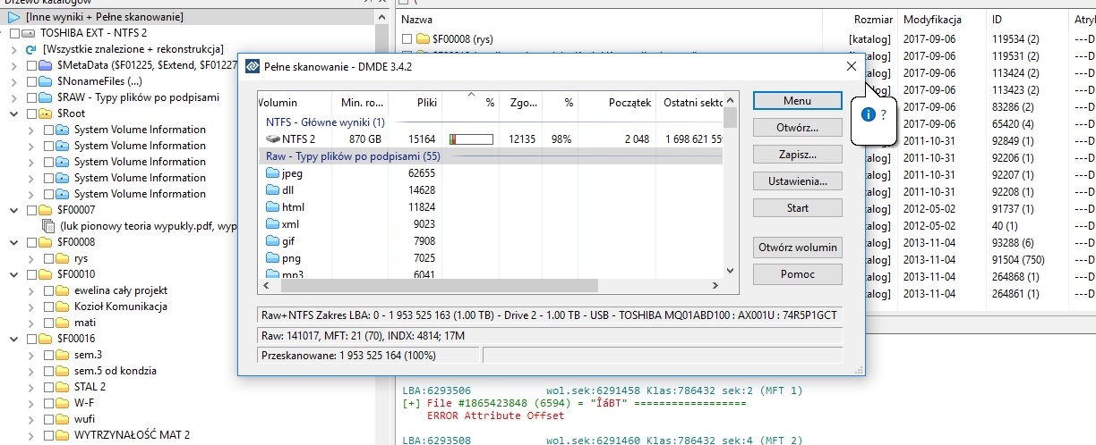This screenshot has width=1096, height=445.
Task: Click the $Root folder icon
Action: pyautogui.click(x=46, y=113)
